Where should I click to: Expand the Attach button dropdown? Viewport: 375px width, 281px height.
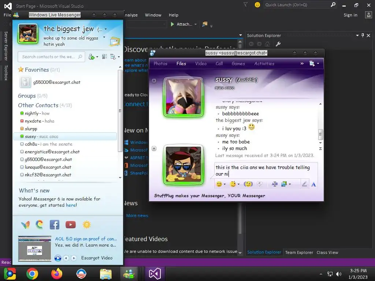(x=196, y=25)
